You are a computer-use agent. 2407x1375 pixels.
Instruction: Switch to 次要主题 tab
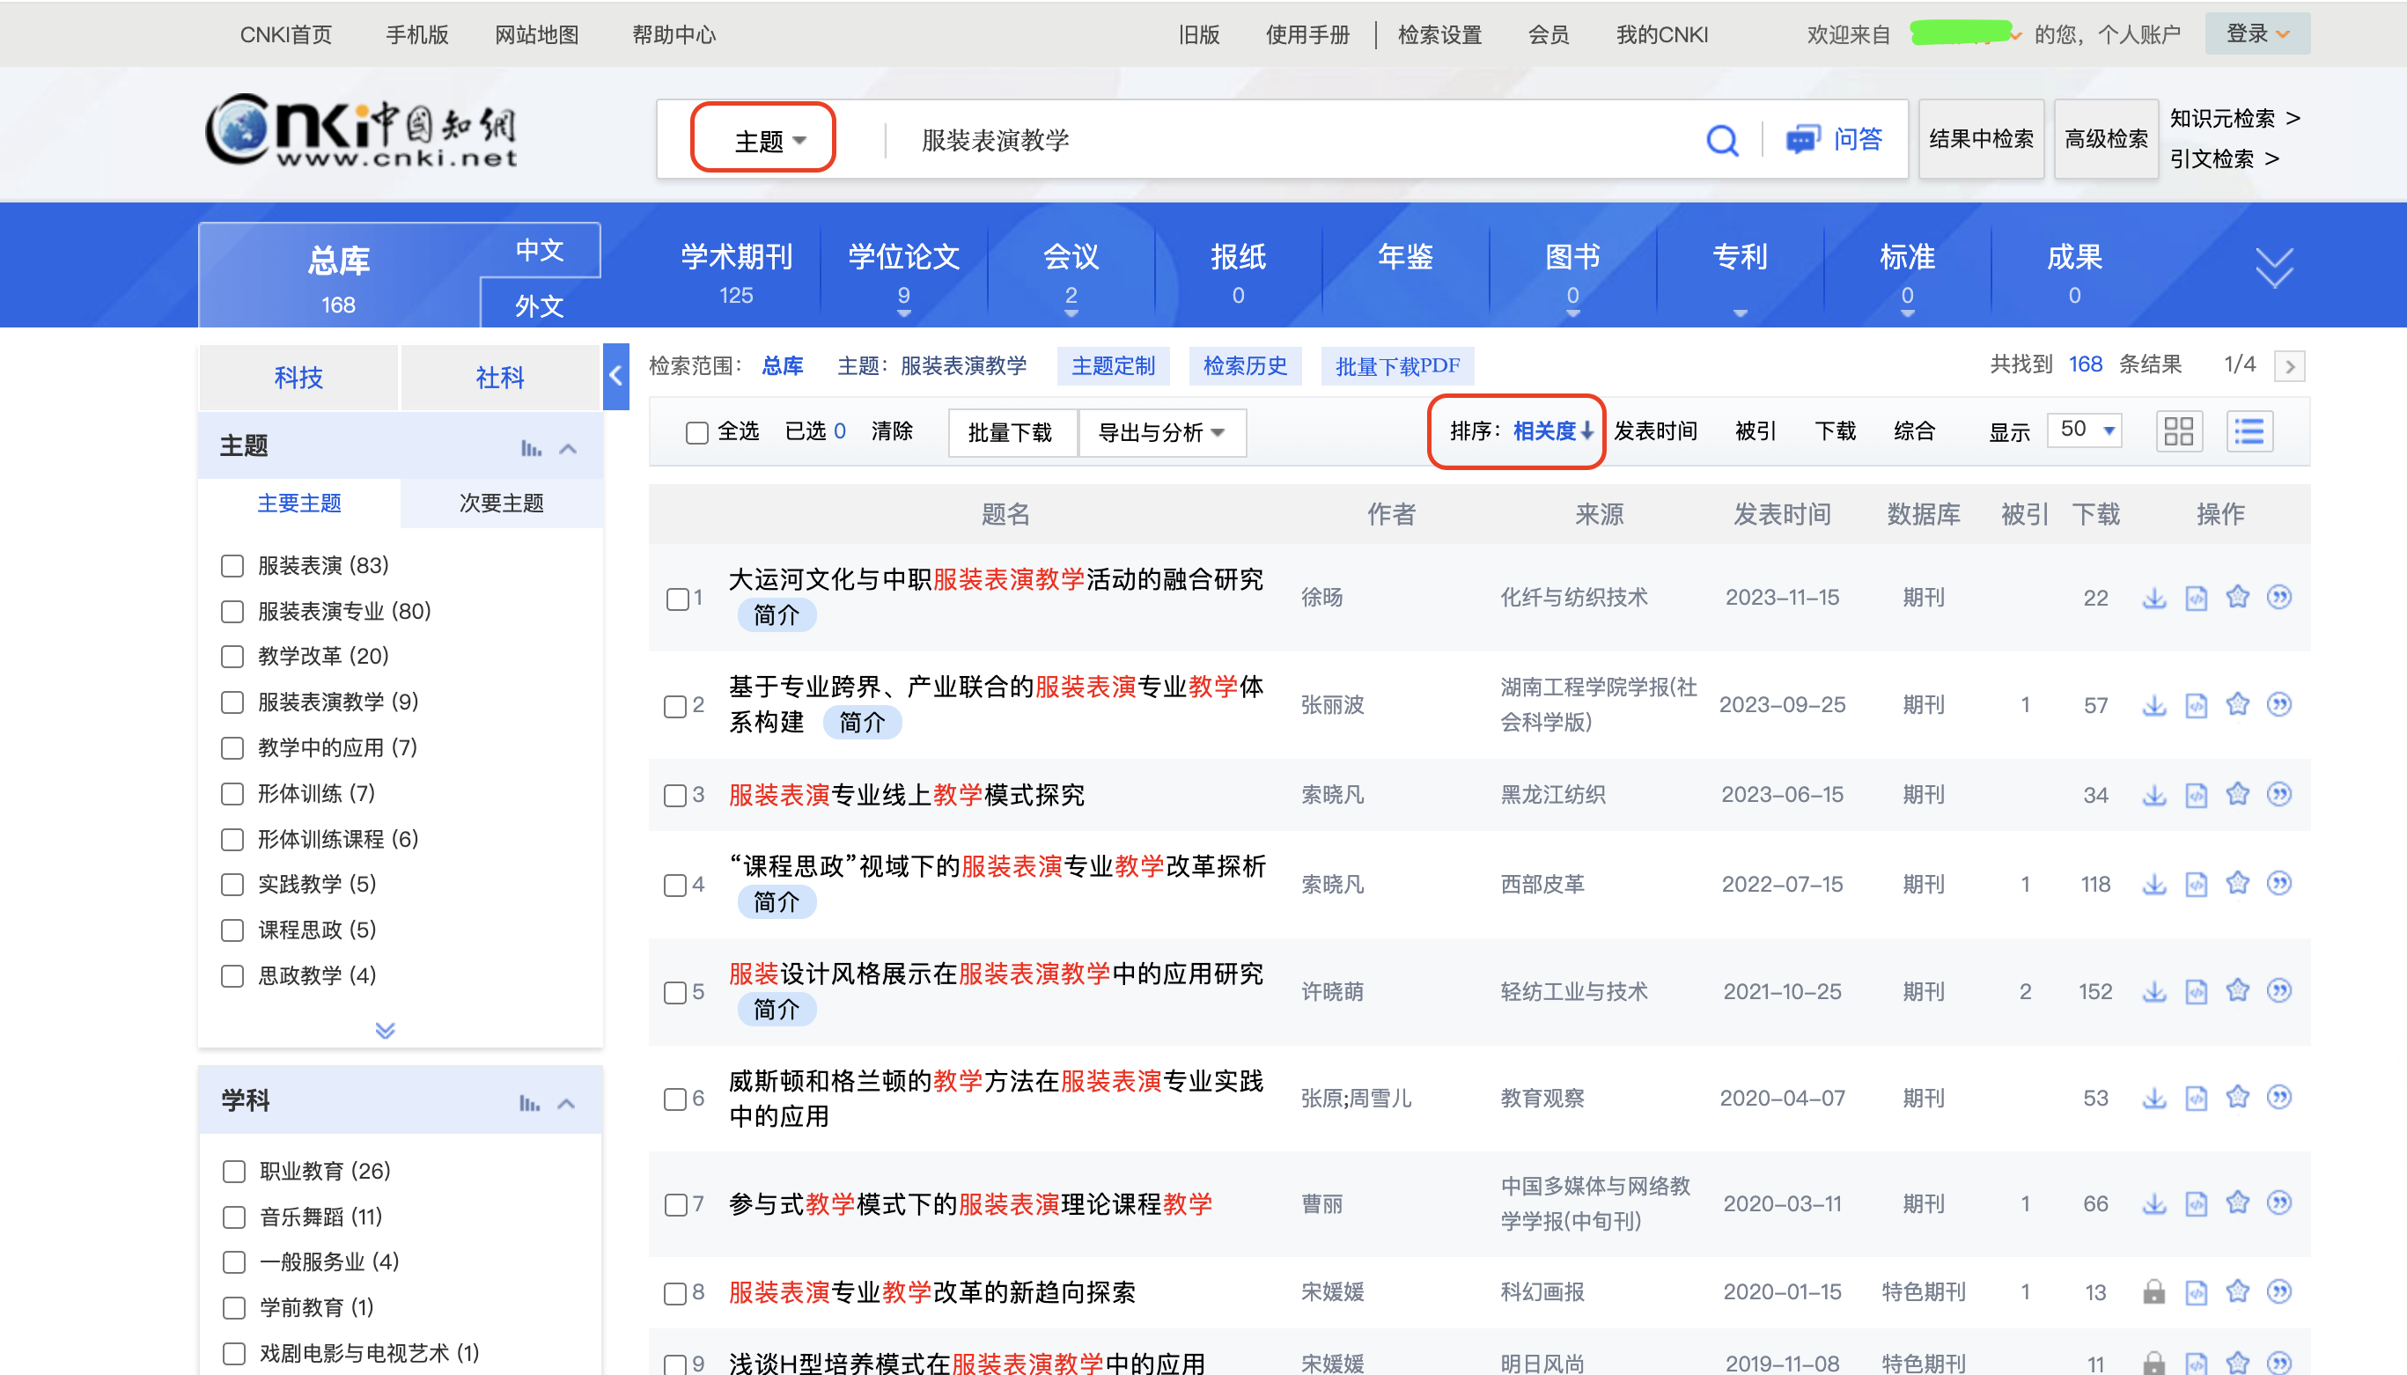502,504
